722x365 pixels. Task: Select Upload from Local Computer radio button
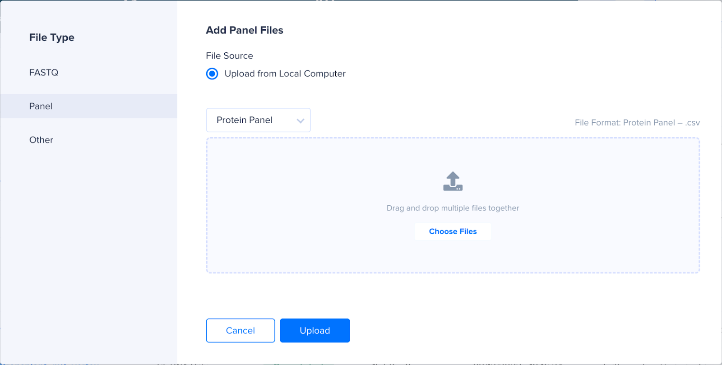pyautogui.click(x=212, y=74)
